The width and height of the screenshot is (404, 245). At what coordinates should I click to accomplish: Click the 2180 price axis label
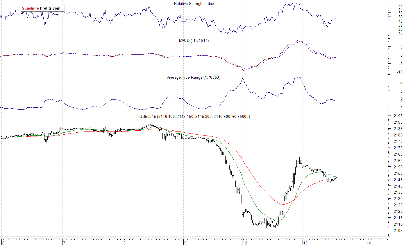(398, 135)
